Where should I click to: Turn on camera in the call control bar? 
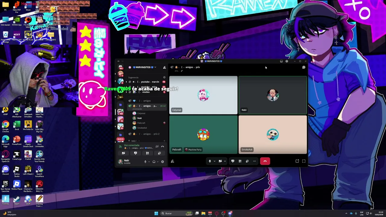click(x=220, y=161)
